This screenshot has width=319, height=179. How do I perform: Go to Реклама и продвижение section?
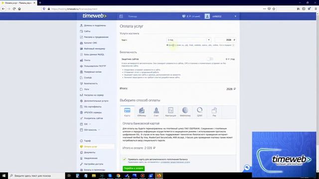point(94,37)
